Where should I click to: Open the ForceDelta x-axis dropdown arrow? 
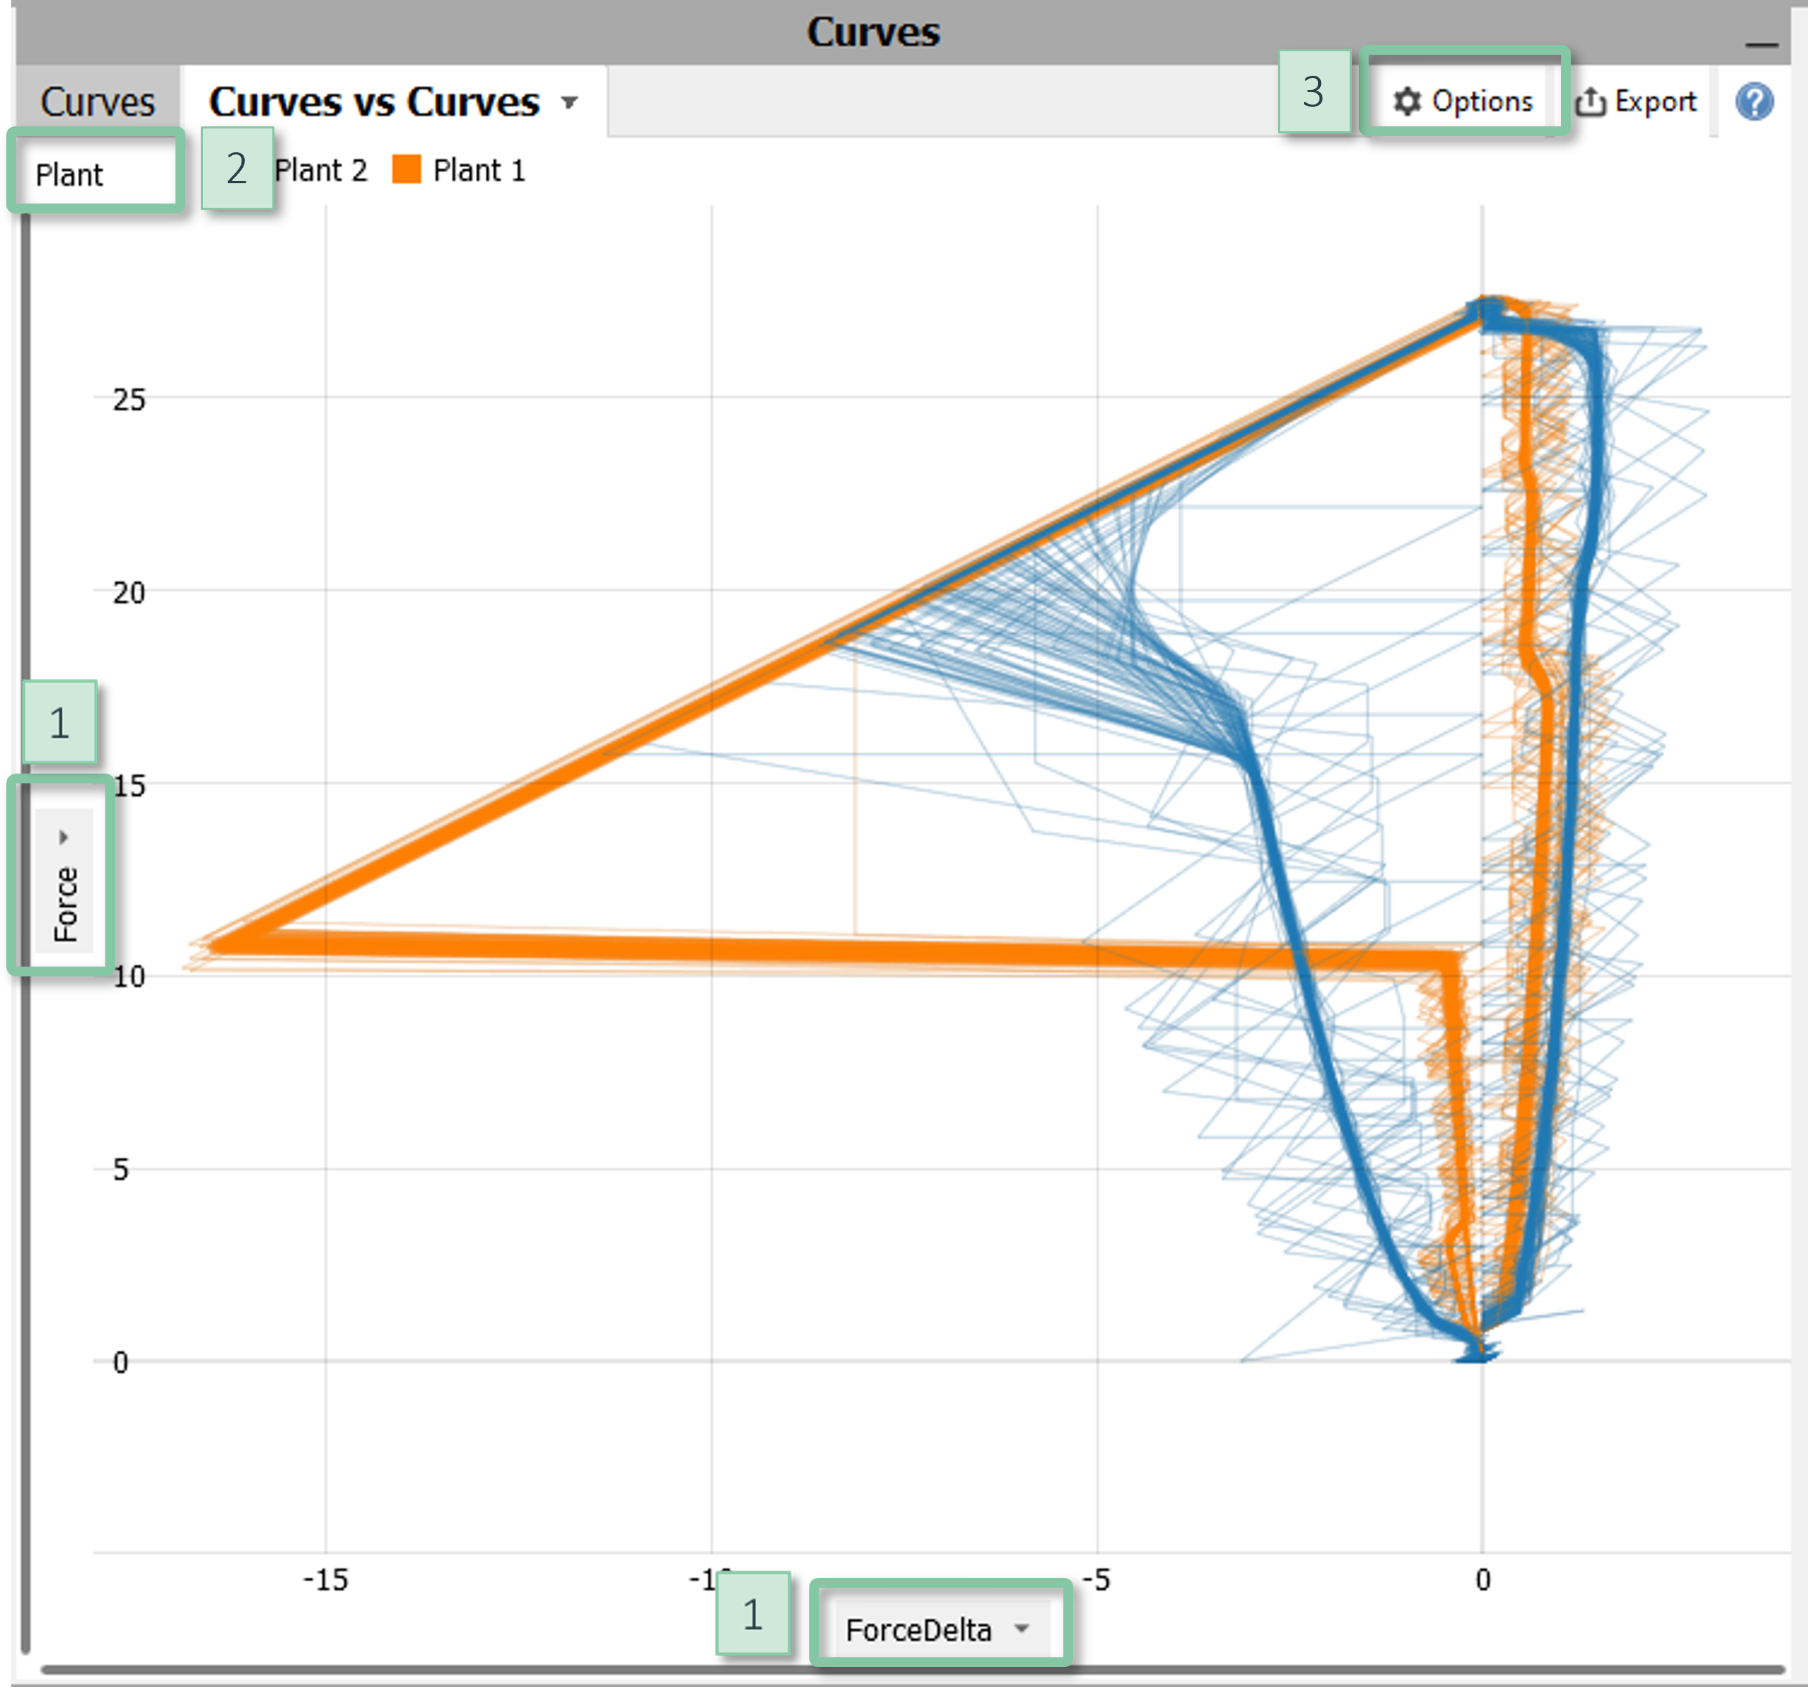click(x=1022, y=1627)
